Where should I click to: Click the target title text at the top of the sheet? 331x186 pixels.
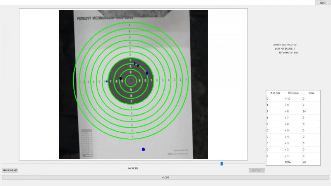pos(102,19)
